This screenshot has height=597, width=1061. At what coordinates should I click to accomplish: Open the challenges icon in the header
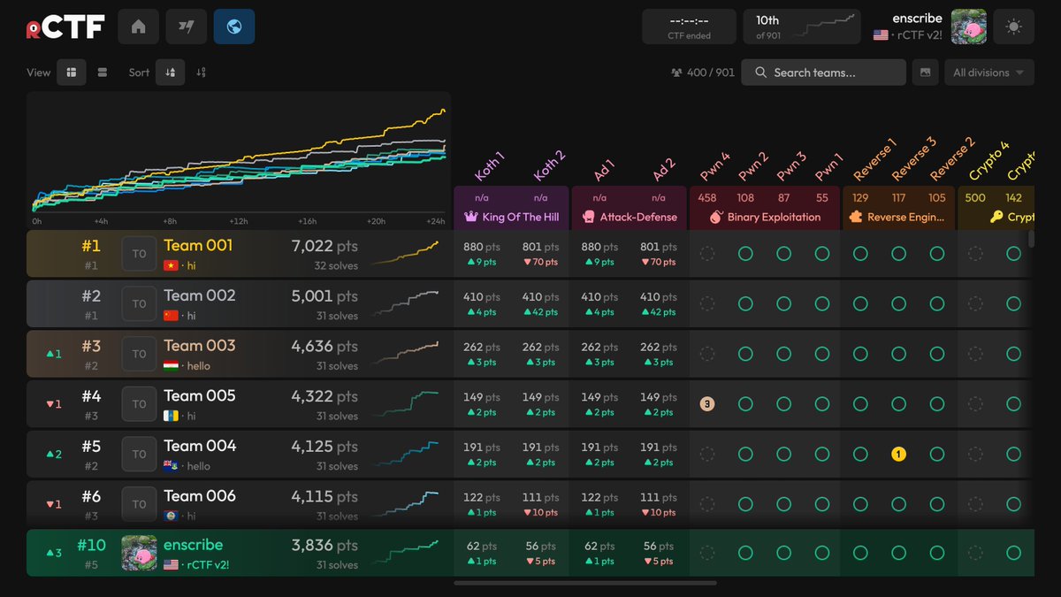186,27
